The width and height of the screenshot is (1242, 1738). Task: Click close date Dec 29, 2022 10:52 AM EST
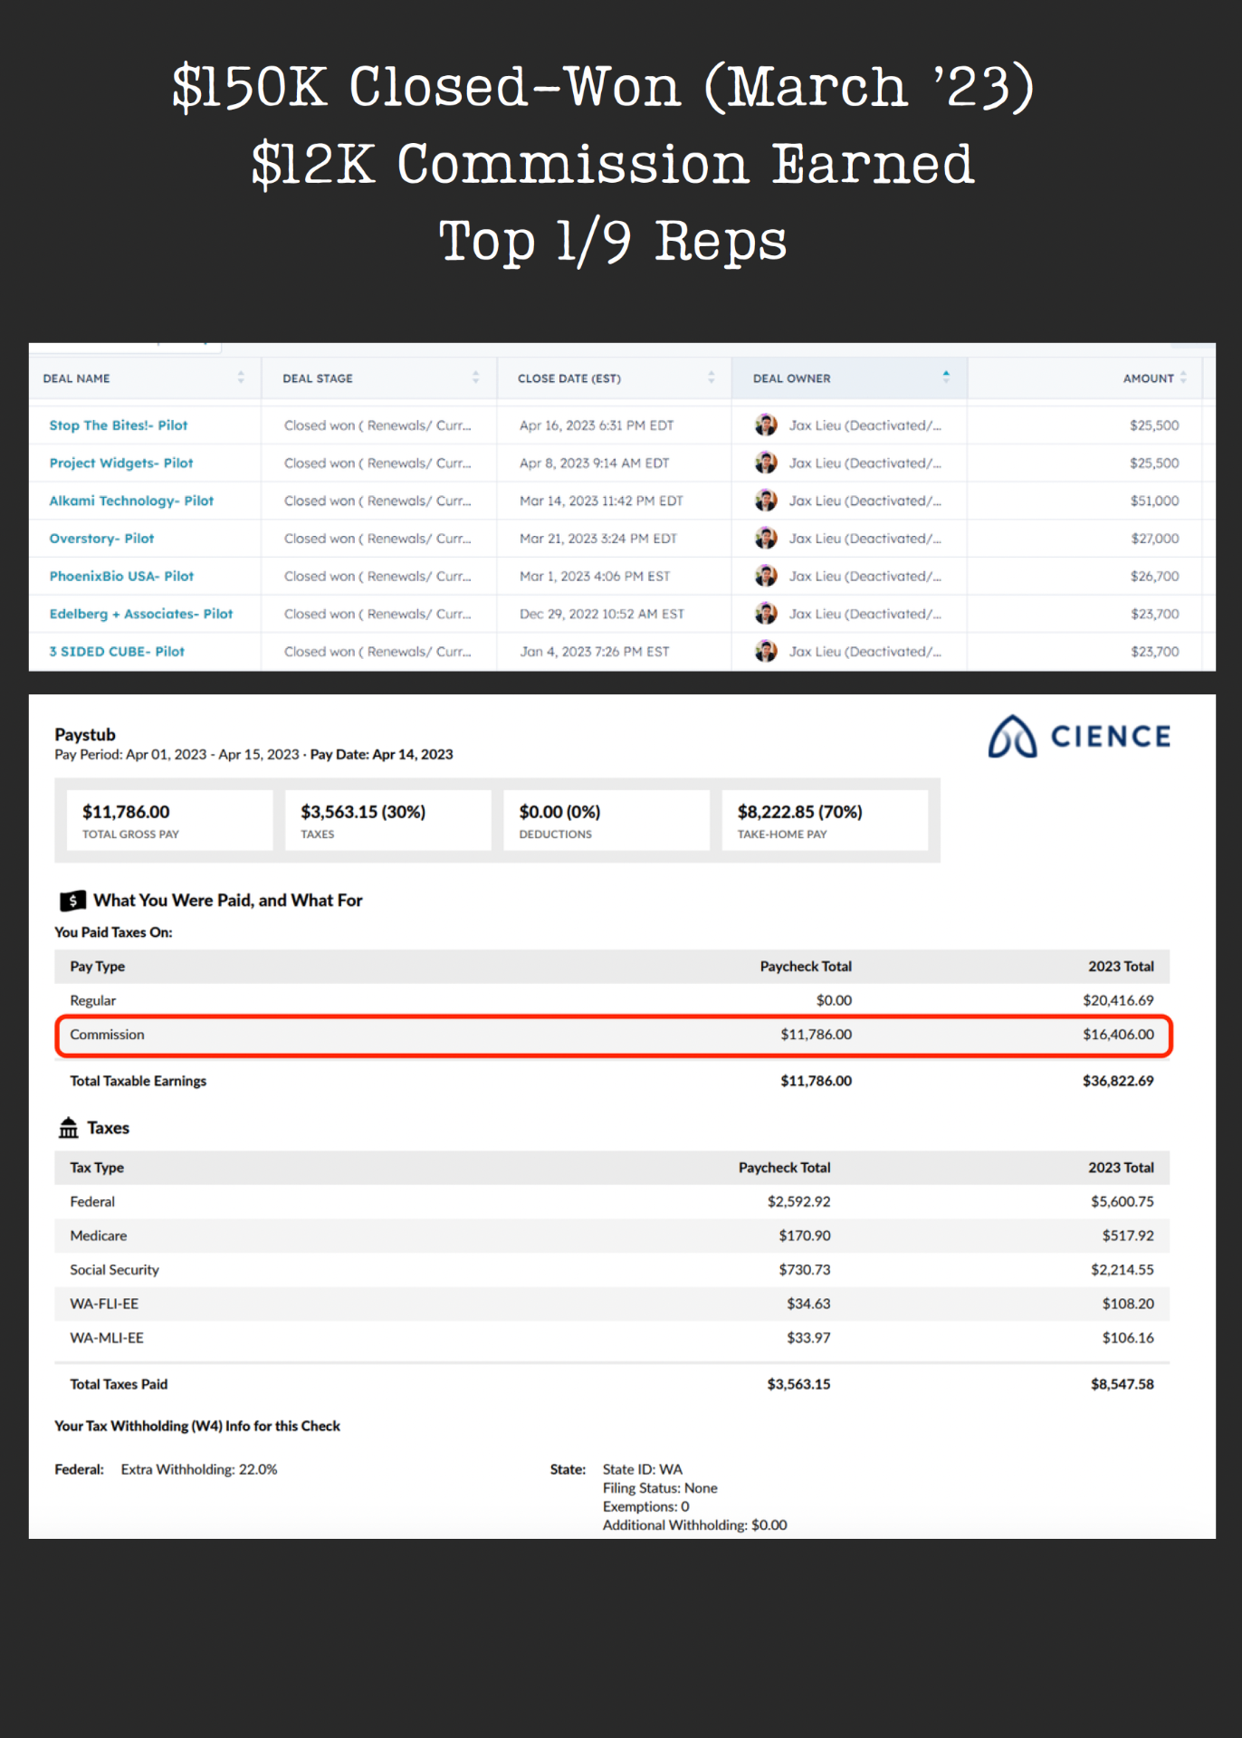(602, 614)
